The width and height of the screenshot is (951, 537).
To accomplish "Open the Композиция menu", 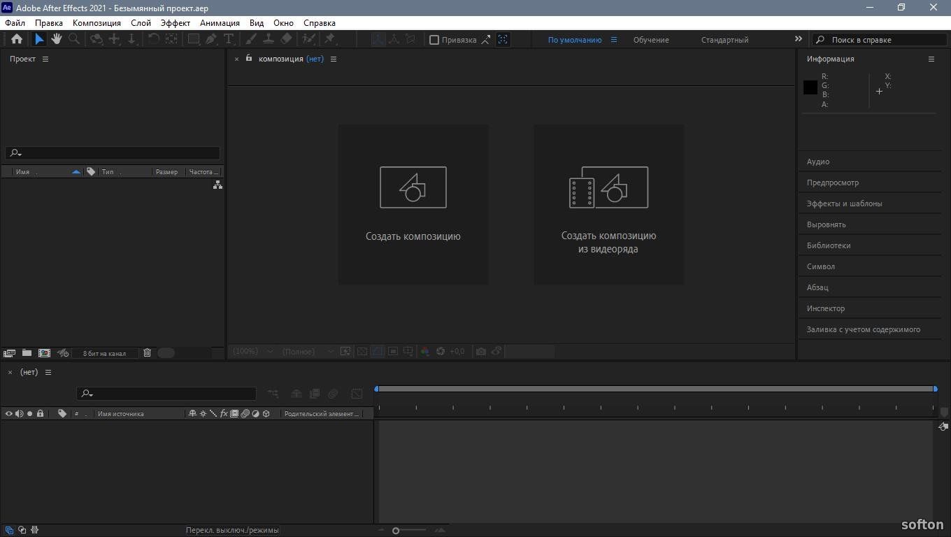I will [96, 23].
